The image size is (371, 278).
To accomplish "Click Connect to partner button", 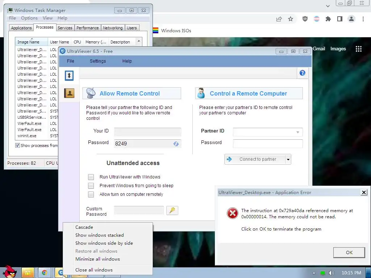I will tap(255, 159).
